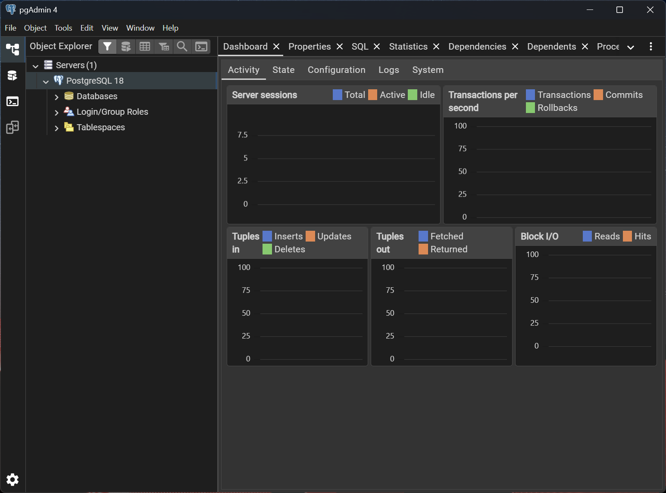Select the Login/Group Roles tree item
Image resolution: width=666 pixels, height=493 pixels.
pyautogui.click(x=112, y=112)
